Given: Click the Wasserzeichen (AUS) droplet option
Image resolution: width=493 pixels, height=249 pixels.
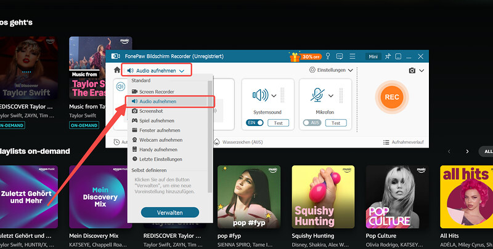Looking at the screenshot, I should pyautogui.click(x=238, y=142).
